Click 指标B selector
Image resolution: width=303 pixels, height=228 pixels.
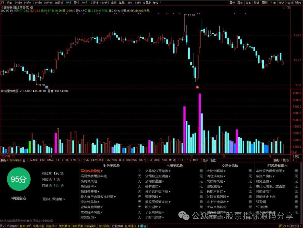(278, 160)
